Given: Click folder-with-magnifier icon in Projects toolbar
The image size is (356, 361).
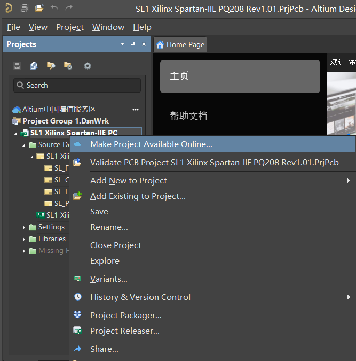Looking at the screenshot, I should click(51, 66).
